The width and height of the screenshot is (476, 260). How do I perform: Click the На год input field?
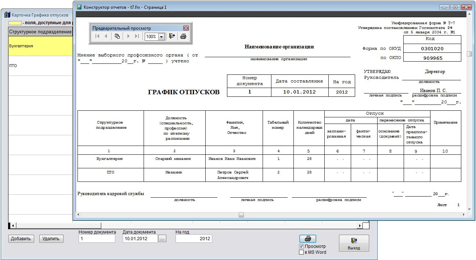[x=194, y=239]
